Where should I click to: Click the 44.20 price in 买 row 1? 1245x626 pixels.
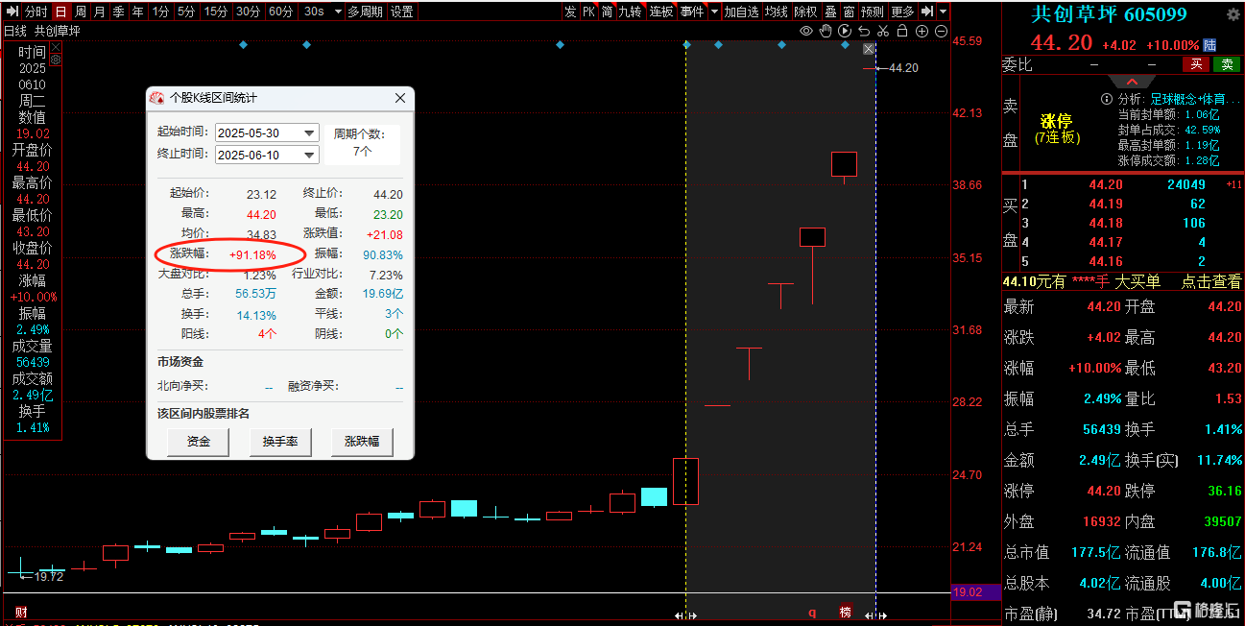tap(1105, 184)
